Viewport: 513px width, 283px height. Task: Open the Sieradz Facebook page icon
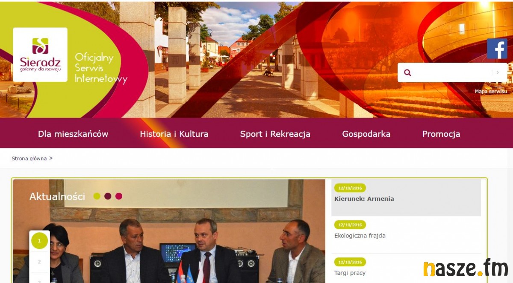(x=497, y=49)
